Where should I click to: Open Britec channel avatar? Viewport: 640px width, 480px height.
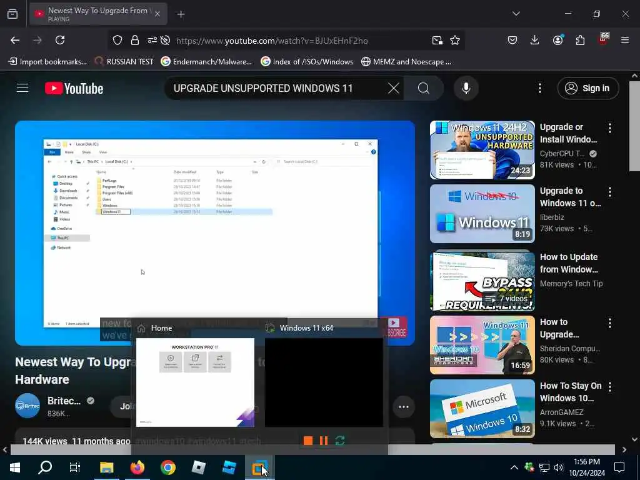[27, 406]
